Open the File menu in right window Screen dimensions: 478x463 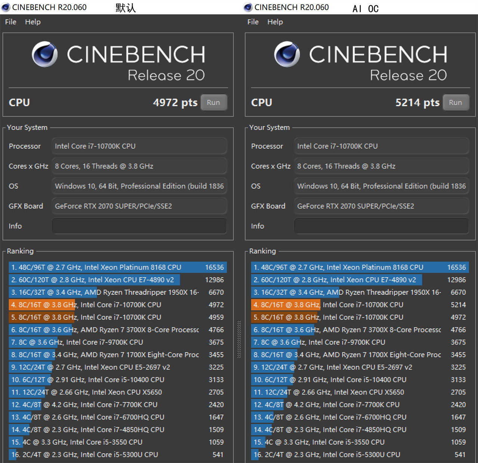(253, 22)
